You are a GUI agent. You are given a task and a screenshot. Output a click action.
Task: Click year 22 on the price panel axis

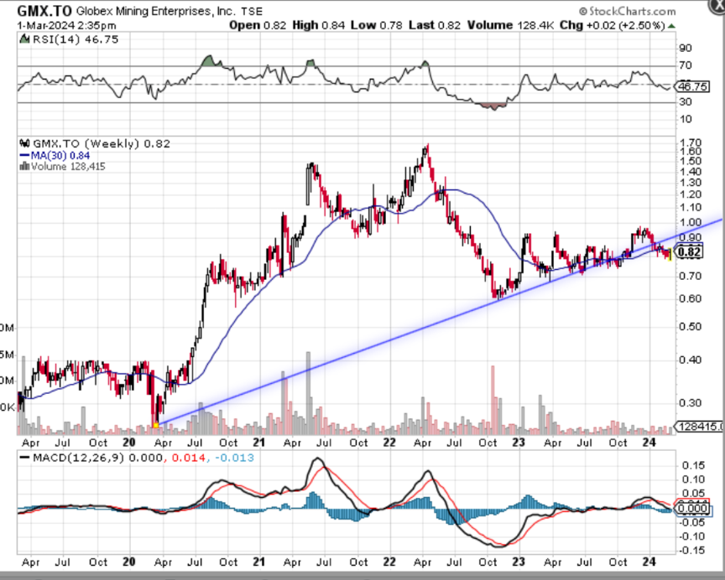coord(389,443)
